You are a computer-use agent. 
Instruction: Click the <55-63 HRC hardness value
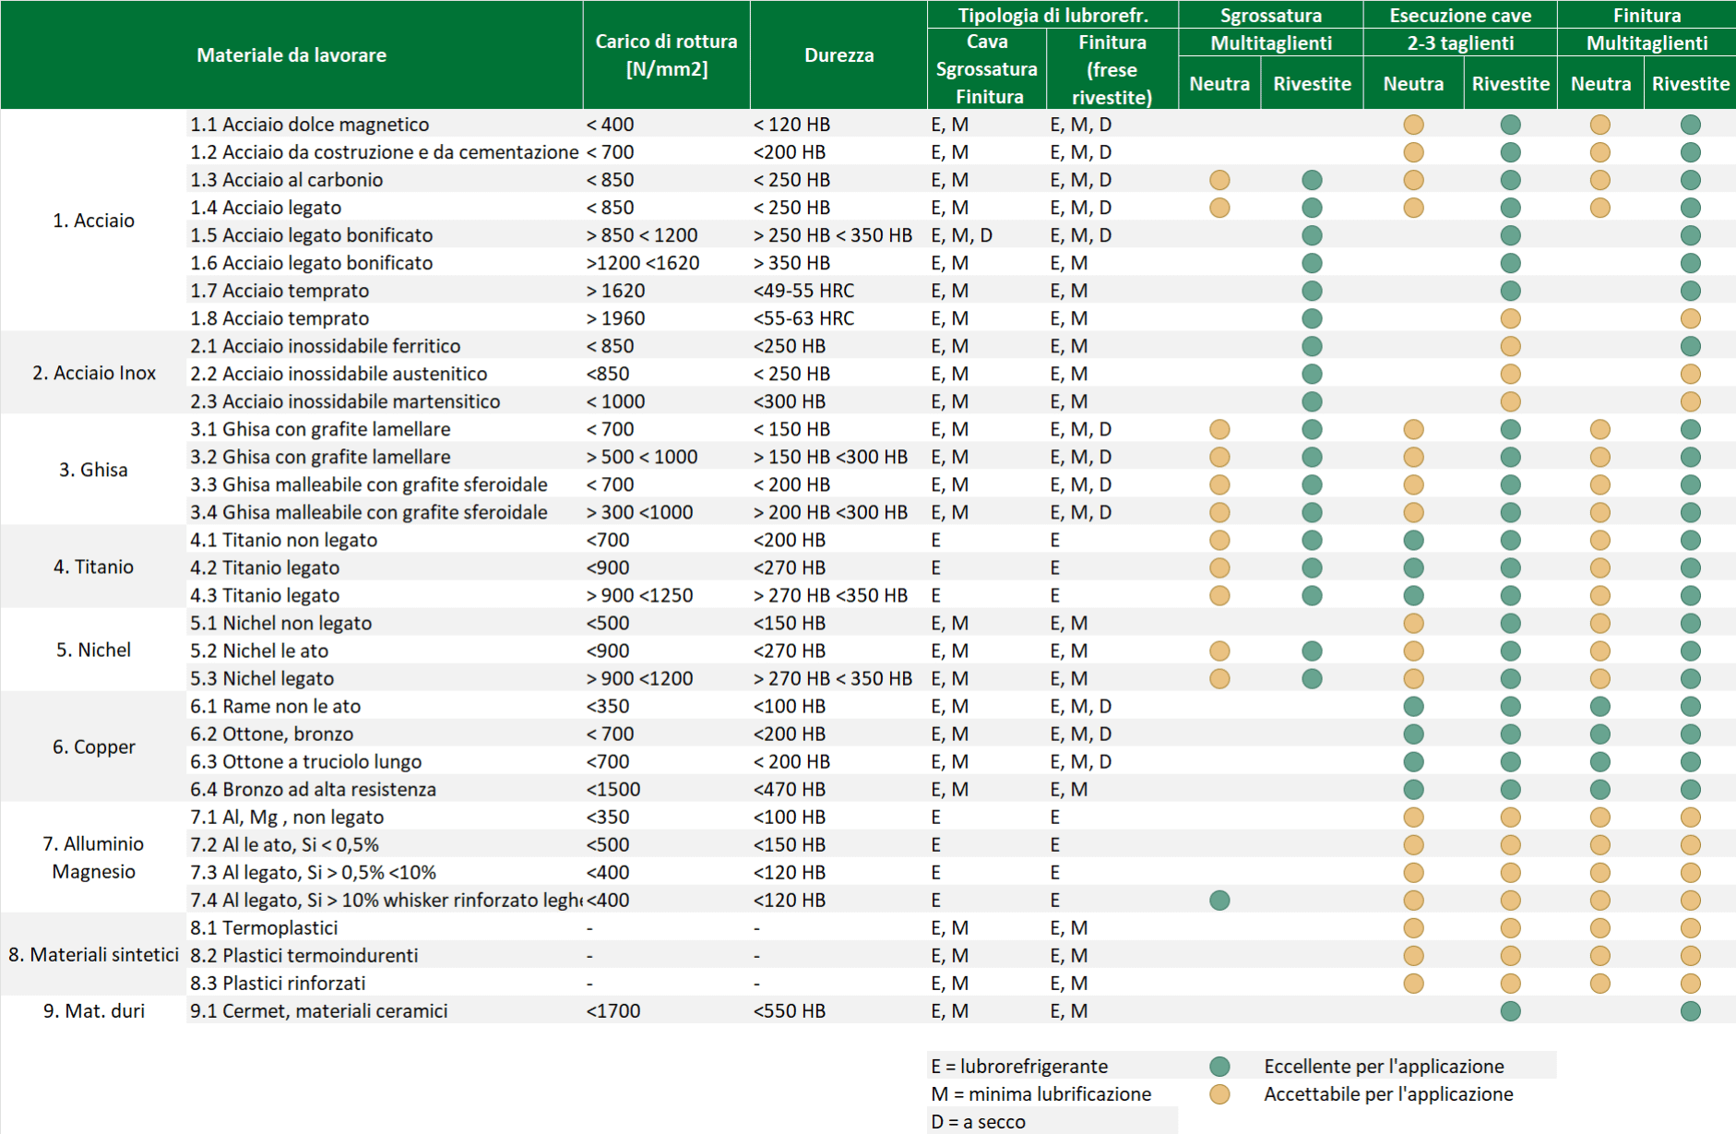[x=803, y=318]
